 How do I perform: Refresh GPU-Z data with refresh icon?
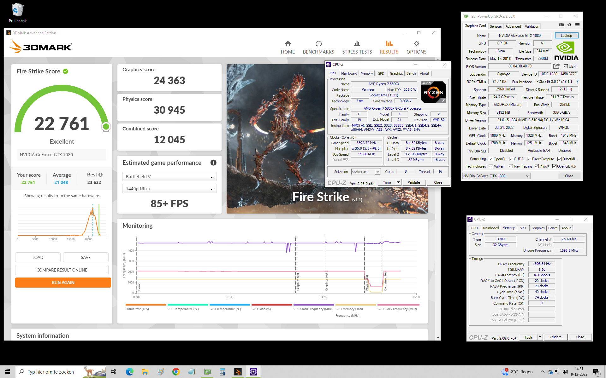point(569,25)
